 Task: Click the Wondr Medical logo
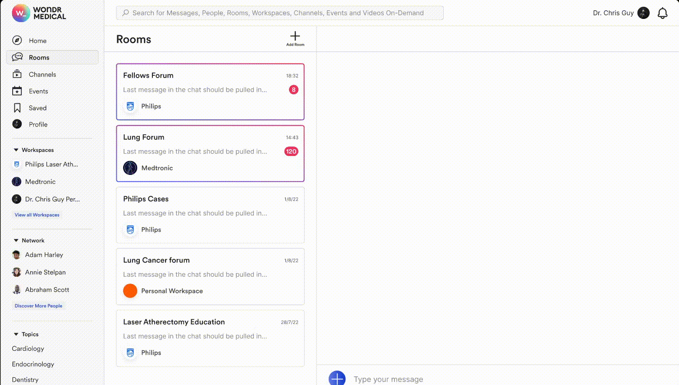[39, 13]
